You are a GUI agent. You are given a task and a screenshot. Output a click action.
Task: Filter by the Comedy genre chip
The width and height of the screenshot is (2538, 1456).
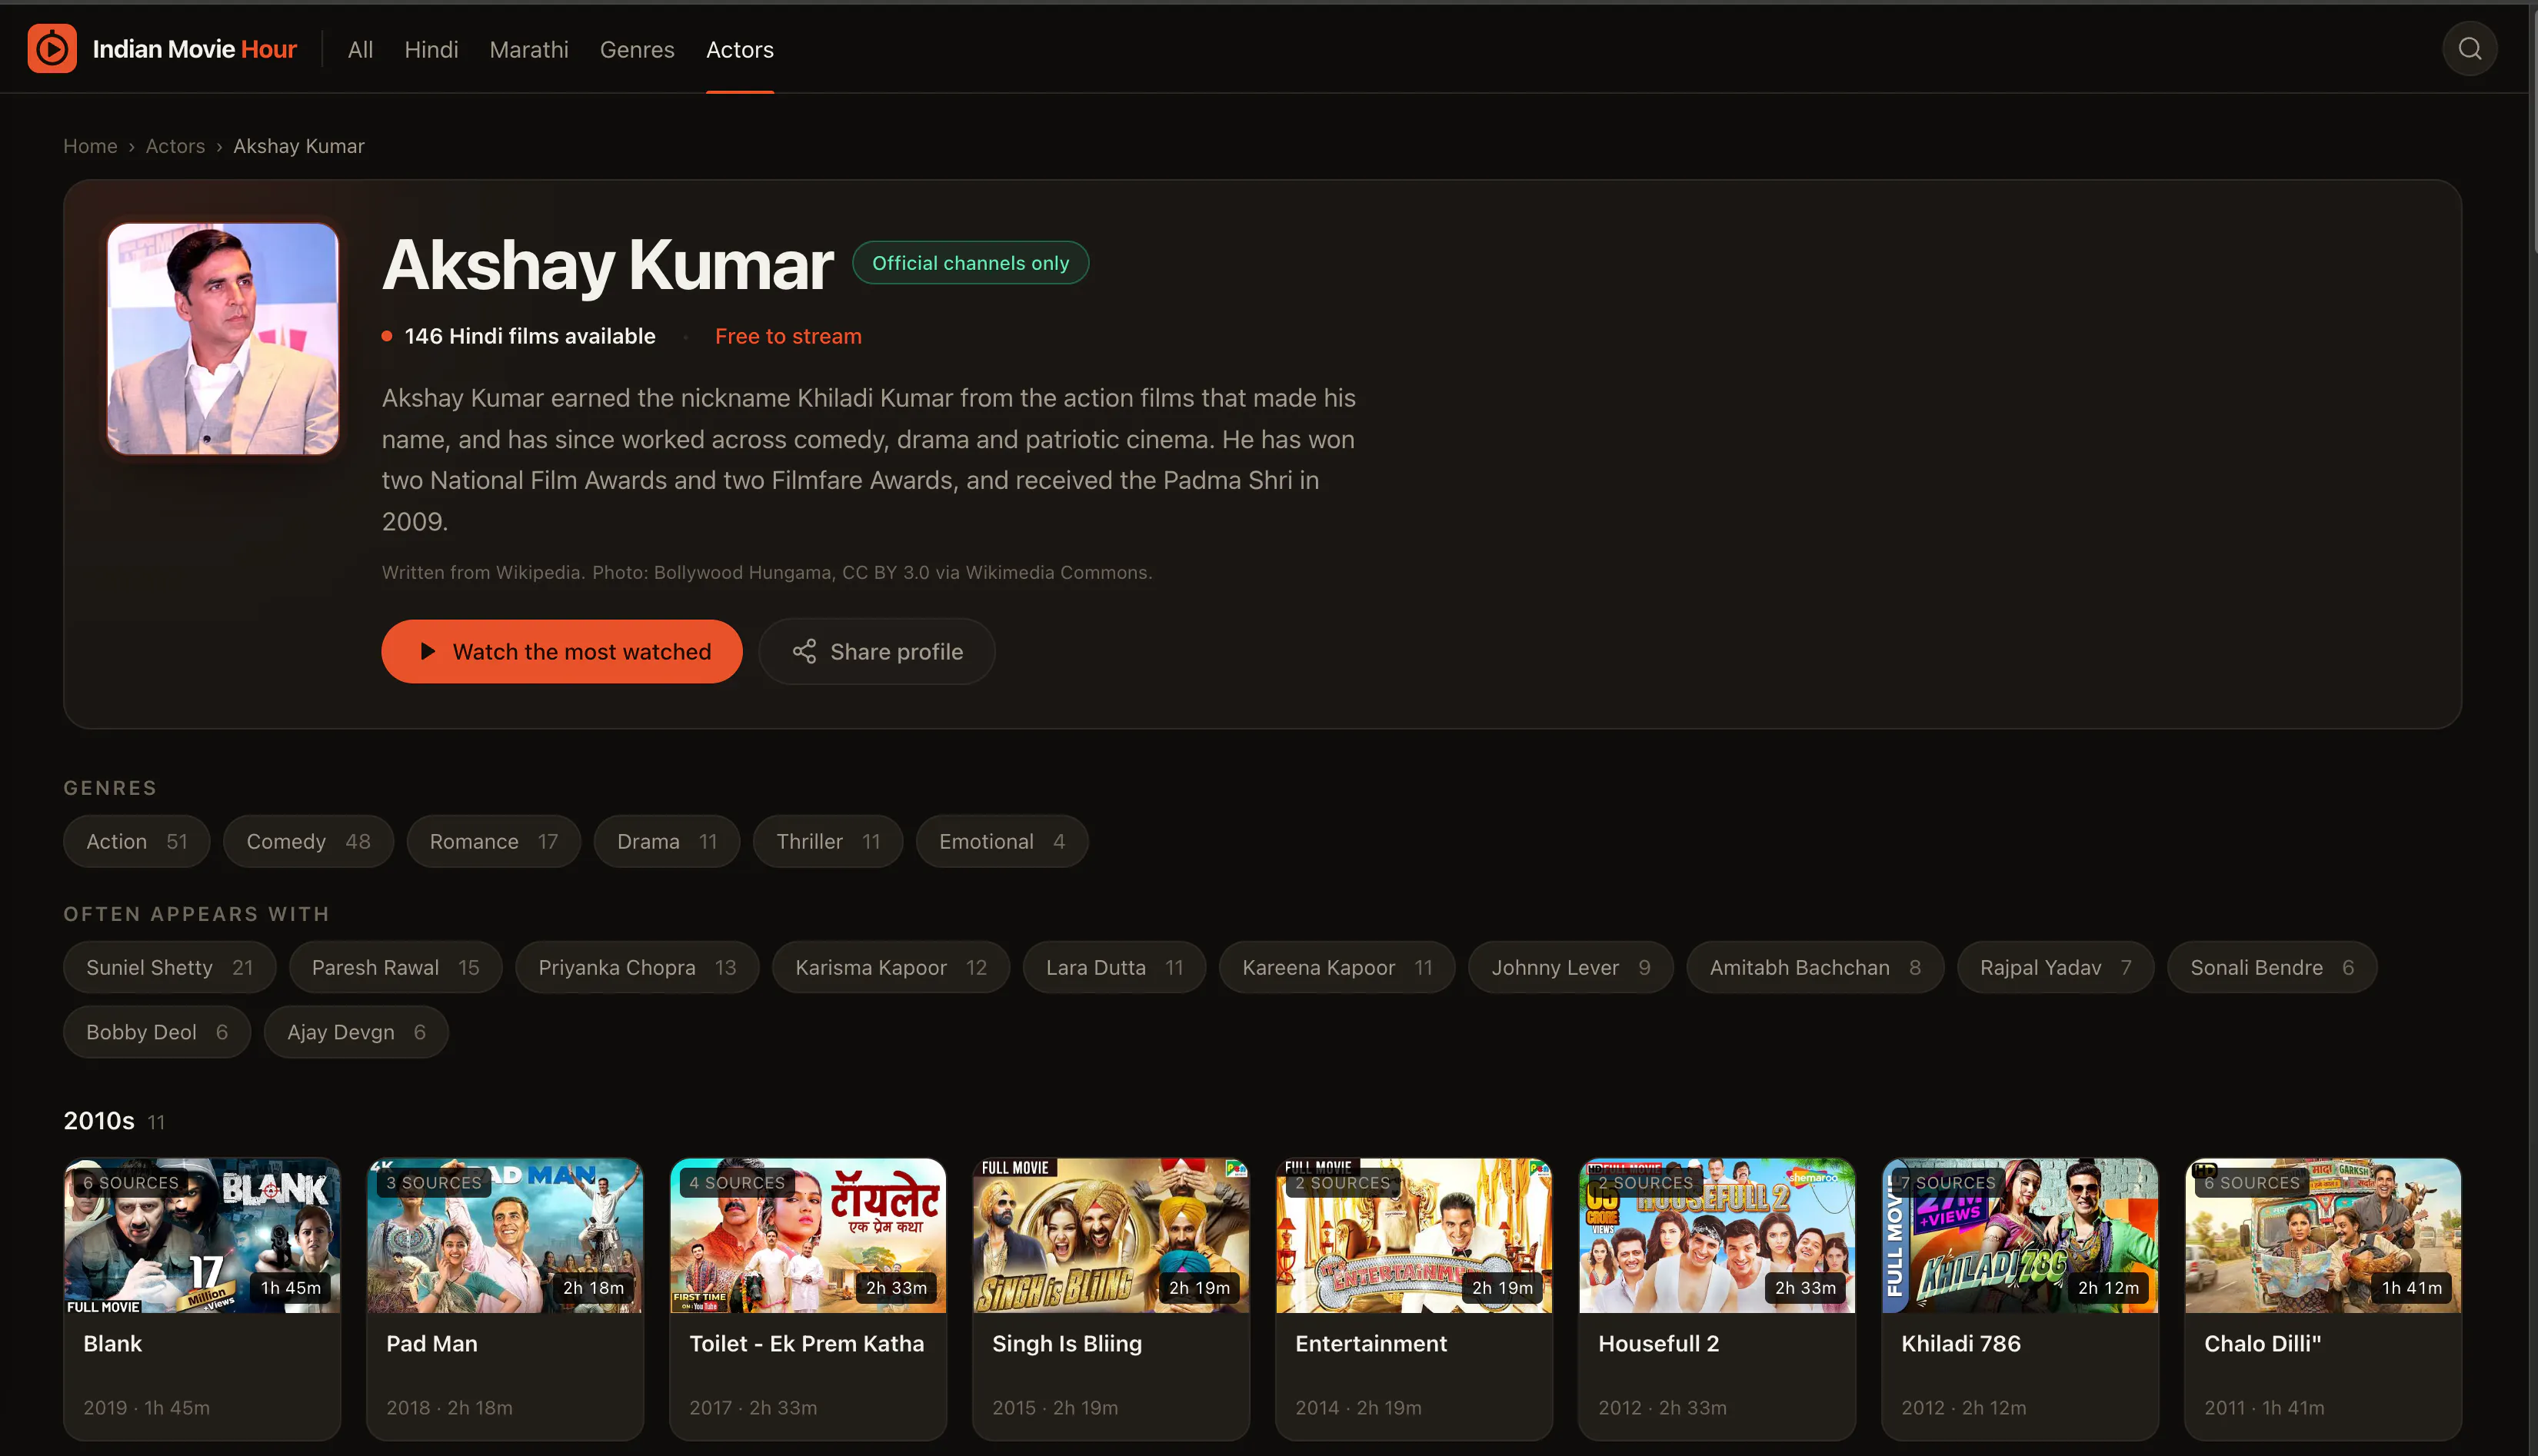tap(308, 842)
